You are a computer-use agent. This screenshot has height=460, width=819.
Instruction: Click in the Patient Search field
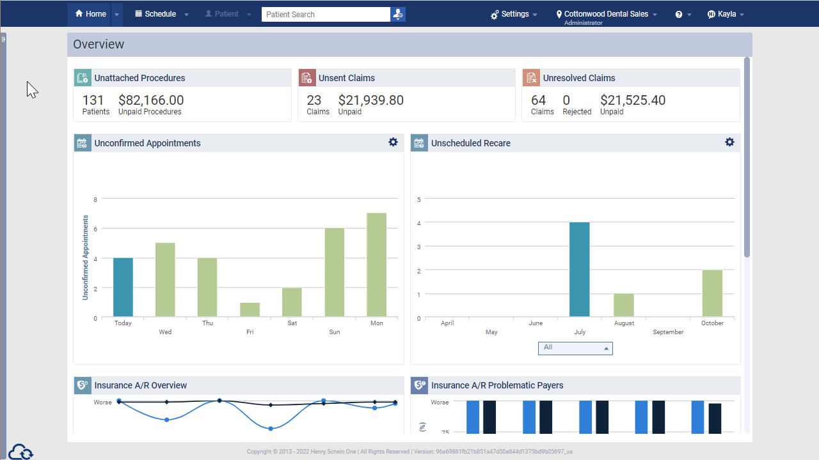click(326, 14)
